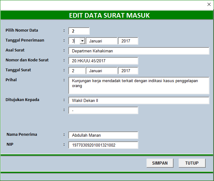The width and height of the screenshot is (214, 181).
Task: Click the NIP number field
Action: point(103,145)
